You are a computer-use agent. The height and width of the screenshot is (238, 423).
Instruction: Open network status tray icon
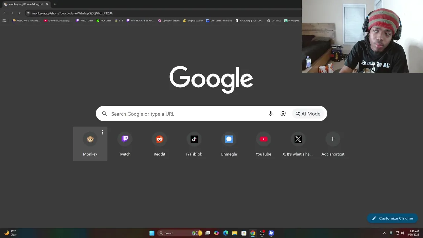[398, 233]
